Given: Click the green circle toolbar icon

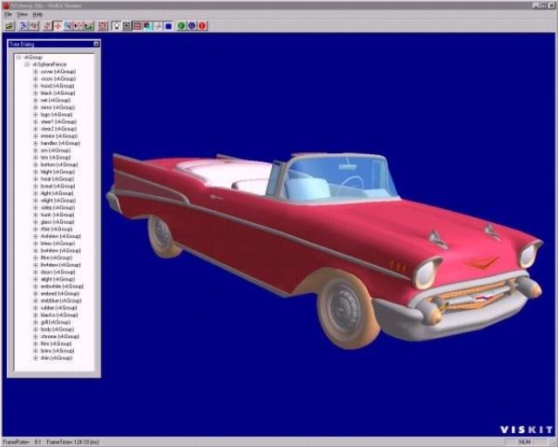Looking at the screenshot, I should pyautogui.click(x=181, y=26).
